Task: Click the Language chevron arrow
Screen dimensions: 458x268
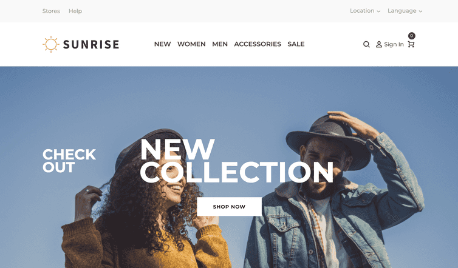Action: pos(420,12)
